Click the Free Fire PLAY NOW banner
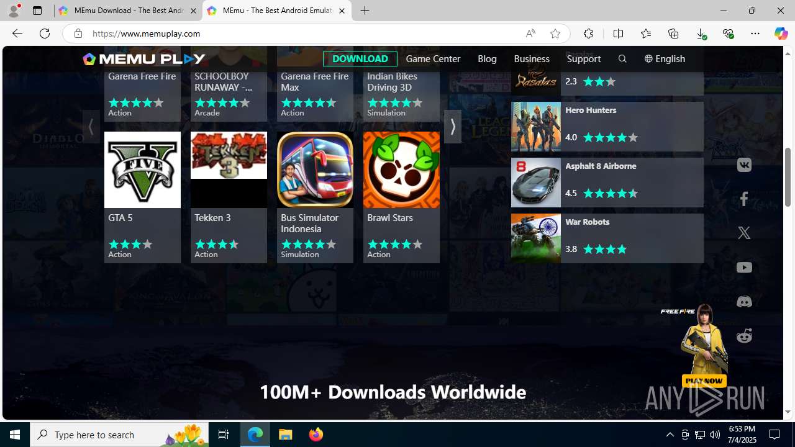 click(704, 381)
